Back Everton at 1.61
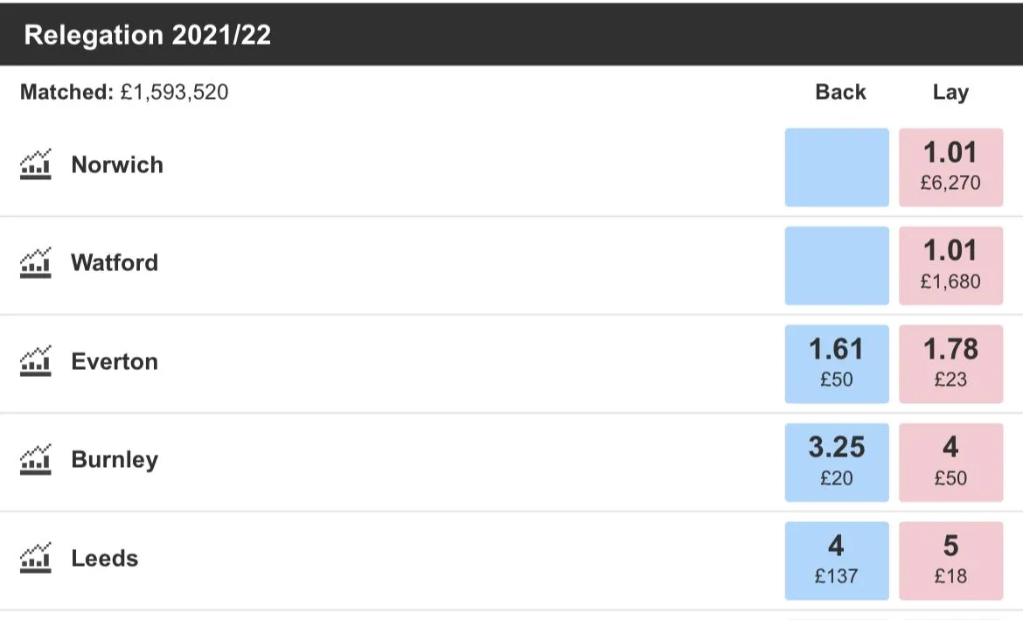Viewport: 1023px width, 620px height. (x=837, y=364)
